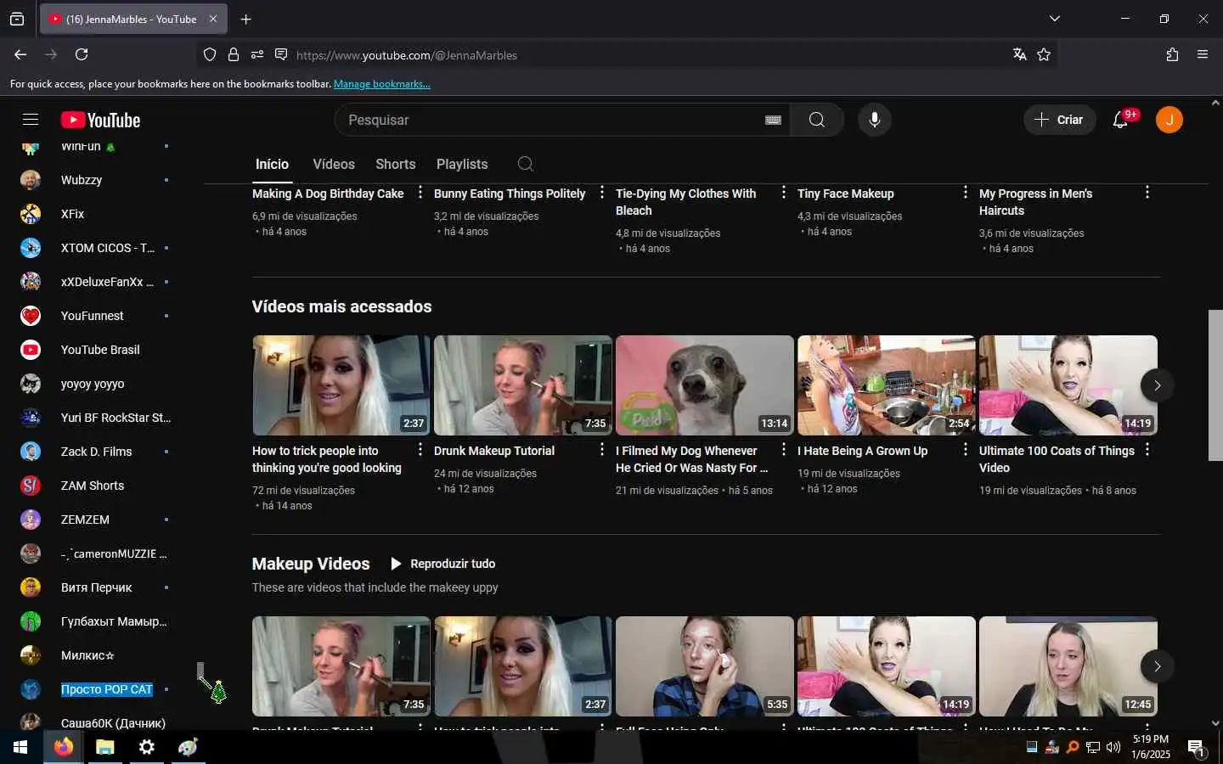
Task: Open a new browser tab
Action: click(245, 19)
